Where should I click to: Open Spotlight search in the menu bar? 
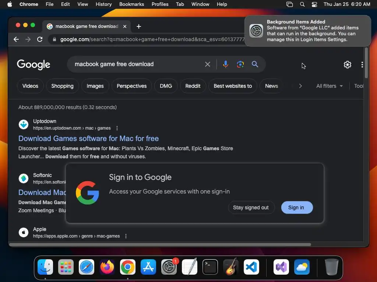(x=302, y=4)
